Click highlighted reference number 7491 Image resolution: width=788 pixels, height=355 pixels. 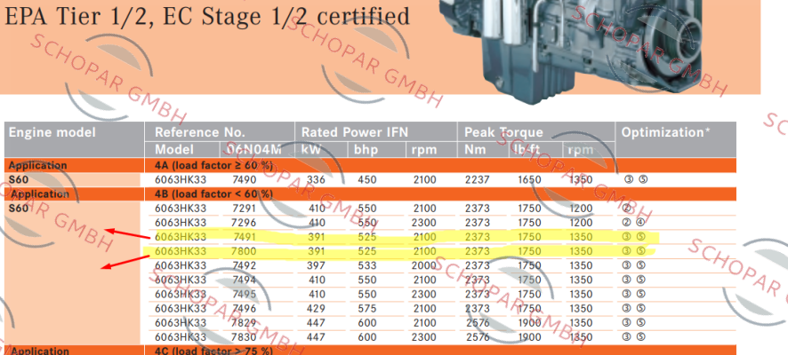tap(244, 237)
